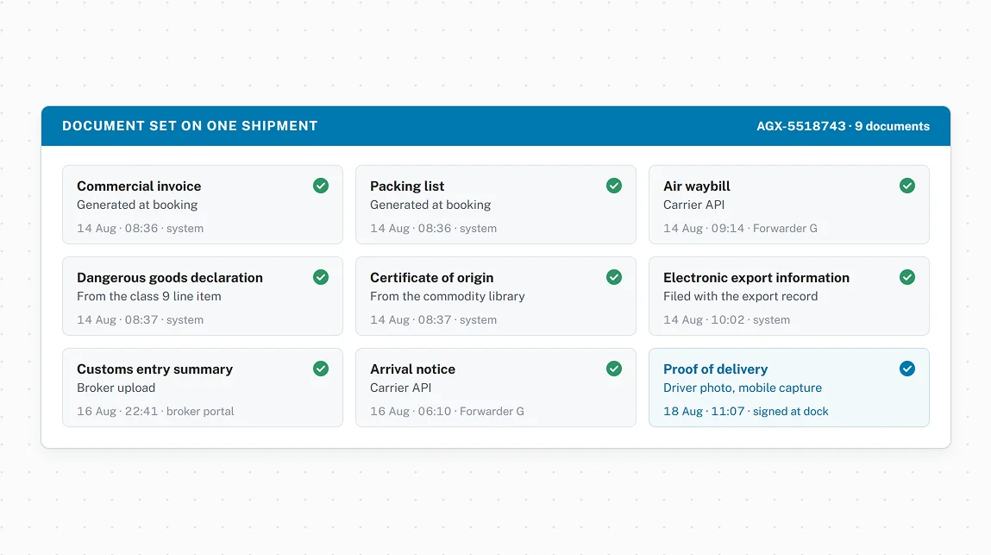This screenshot has height=555, width=991.
Task: Click Packing list timestamp '14 Aug · 08:36 · system'
Action: (x=434, y=229)
